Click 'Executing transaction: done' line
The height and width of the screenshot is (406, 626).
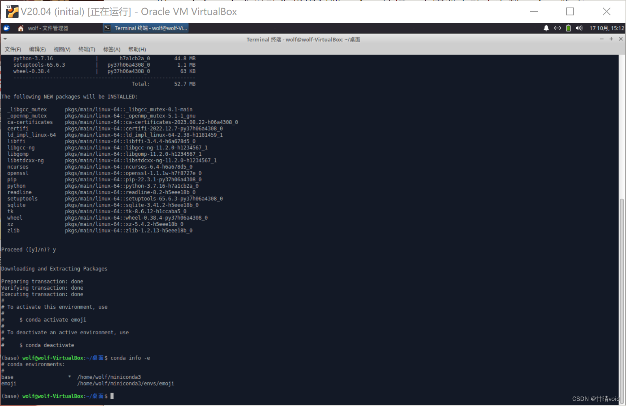pyautogui.click(x=42, y=294)
